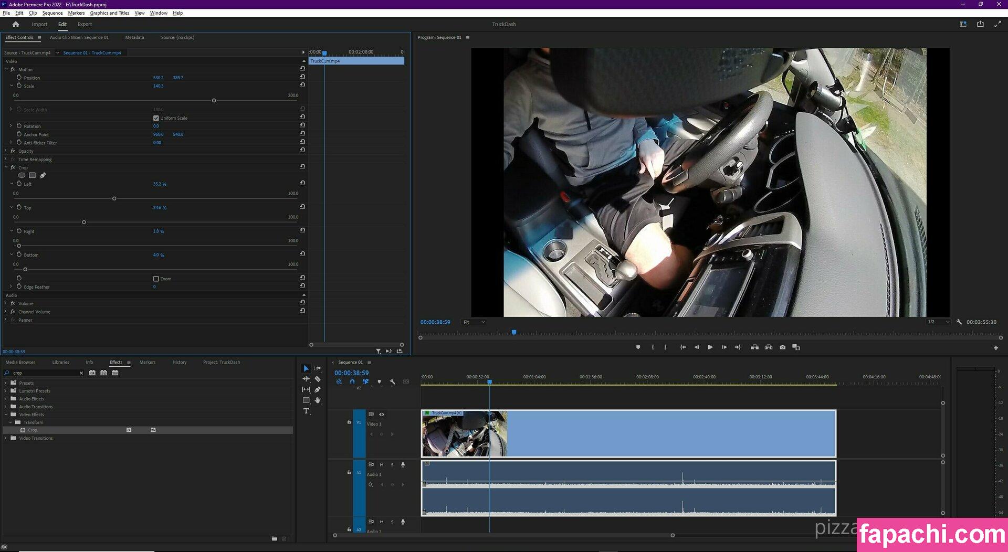Select the Track Select Forward tool
The image size is (1008, 552).
[317, 368]
